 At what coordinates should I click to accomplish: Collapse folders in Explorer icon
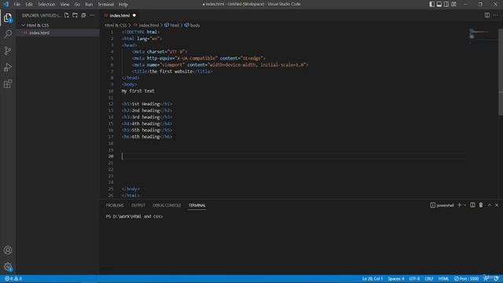click(83, 15)
